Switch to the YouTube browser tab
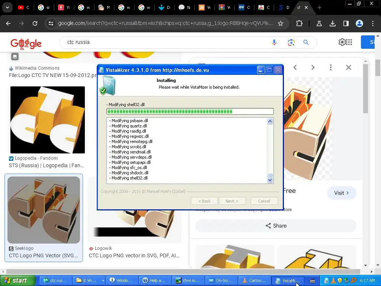 pos(23,7)
